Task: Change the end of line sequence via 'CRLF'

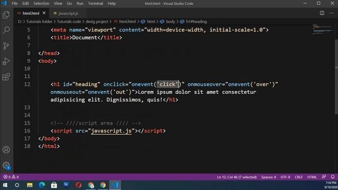Action: [x=298, y=177]
